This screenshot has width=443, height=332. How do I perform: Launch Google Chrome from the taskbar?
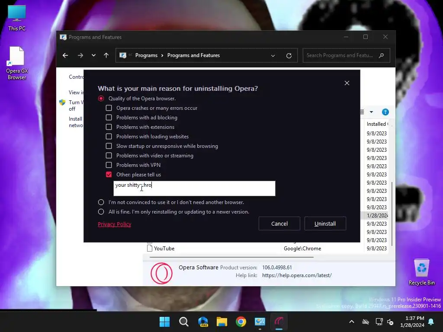[241, 322]
